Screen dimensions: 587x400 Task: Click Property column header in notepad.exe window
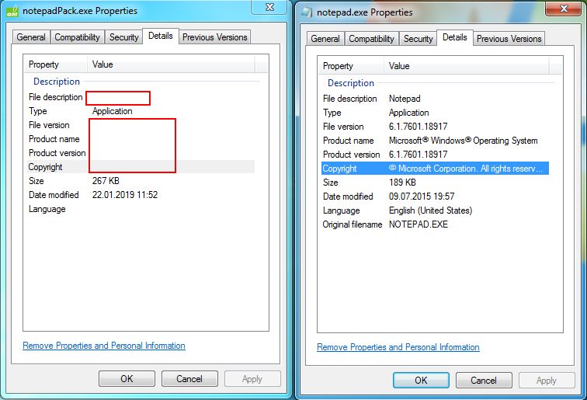click(x=351, y=66)
